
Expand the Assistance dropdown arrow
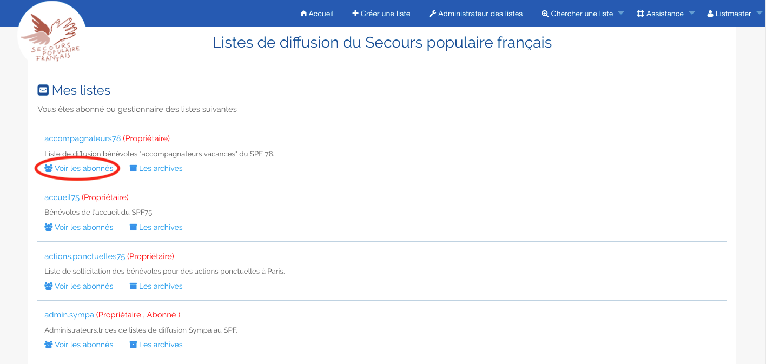pos(691,13)
